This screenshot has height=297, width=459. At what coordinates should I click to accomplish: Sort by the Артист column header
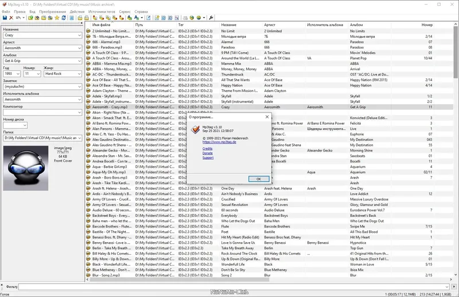pyautogui.click(x=284, y=25)
